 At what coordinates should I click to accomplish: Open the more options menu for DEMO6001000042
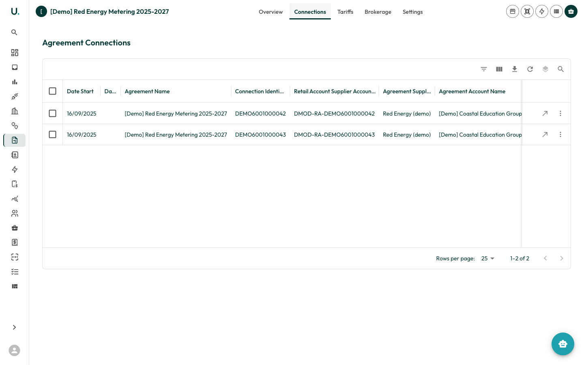pyautogui.click(x=560, y=114)
